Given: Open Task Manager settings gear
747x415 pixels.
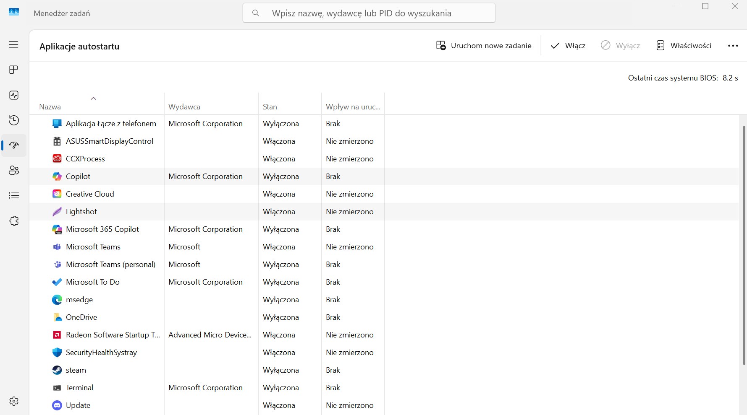Looking at the screenshot, I should pyautogui.click(x=13, y=401).
